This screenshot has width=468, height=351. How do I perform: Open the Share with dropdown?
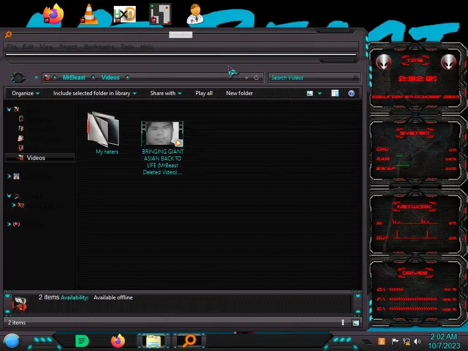pyautogui.click(x=166, y=93)
